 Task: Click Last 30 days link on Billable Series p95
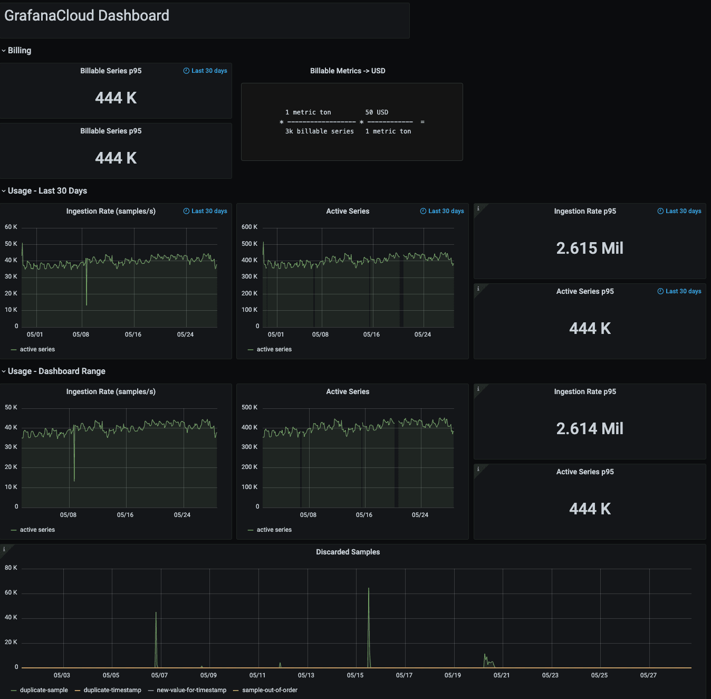coord(209,71)
